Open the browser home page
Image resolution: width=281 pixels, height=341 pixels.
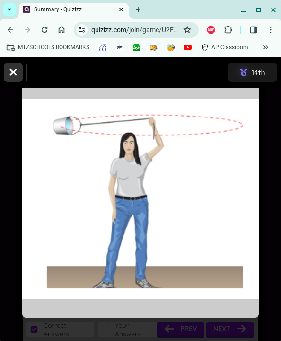tap(61, 30)
